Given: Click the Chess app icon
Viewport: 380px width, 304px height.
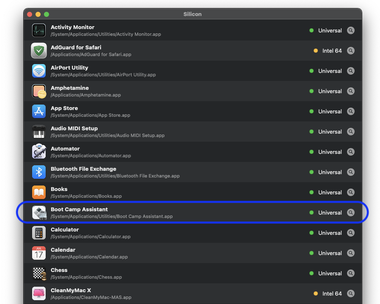Looking at the screenshot, I should pyautogui.click(x=39, y=273).
